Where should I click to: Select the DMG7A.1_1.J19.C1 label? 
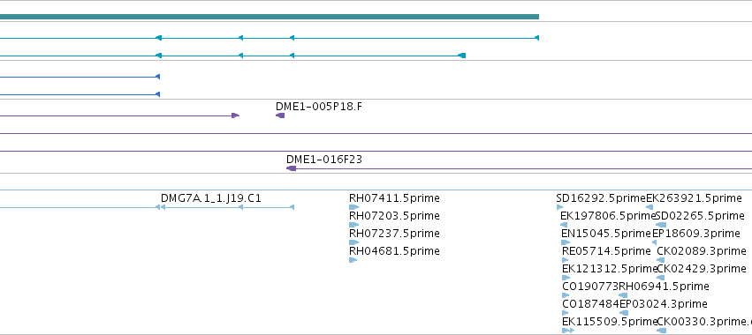(x=211, y=197)
